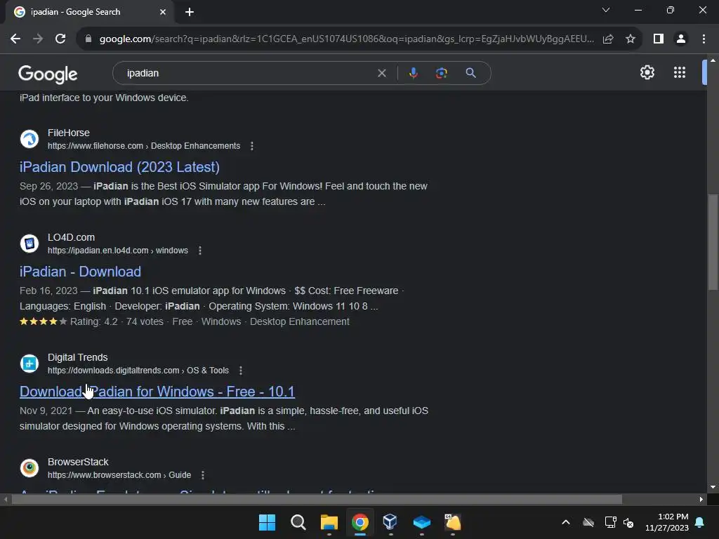Start voice search with microphone
The height and width of the screenshot is (539, 719).
[x=413, y=73]
